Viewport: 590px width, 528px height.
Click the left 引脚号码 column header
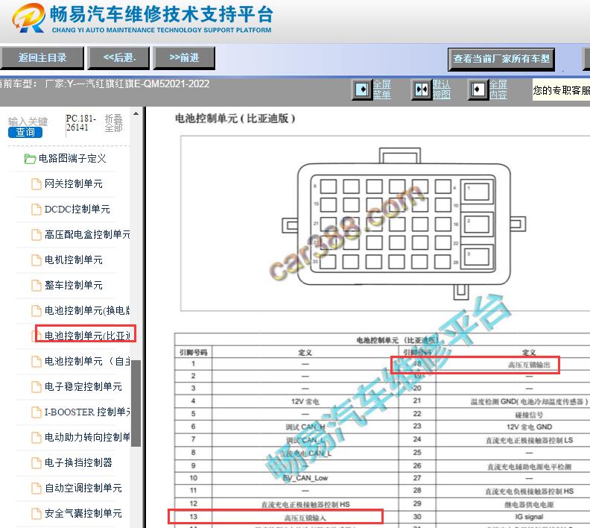coord(193,353)
